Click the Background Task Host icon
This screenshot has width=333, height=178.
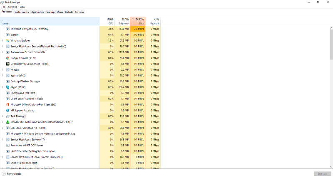coord(7,93)
